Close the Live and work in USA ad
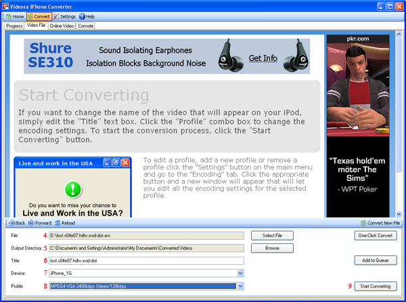Image resolution: width=406 pixels, height=302 pixels. 126,163
